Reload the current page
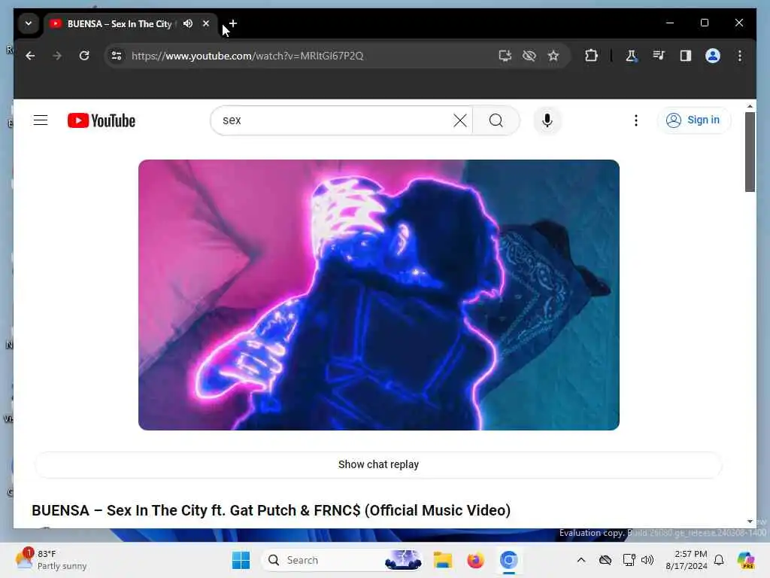The width and height of the screenshot is (770, 578). pos(84,56)
